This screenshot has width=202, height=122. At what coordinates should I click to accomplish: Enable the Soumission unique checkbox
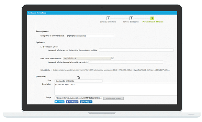pyautogui.click(x=41, y=47)
